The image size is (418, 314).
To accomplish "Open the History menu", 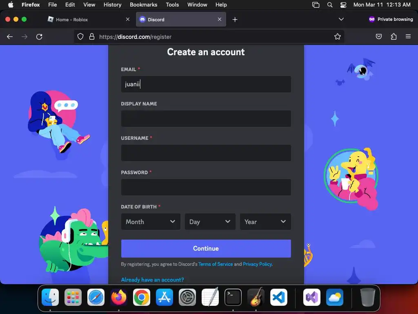I will 112,4.
